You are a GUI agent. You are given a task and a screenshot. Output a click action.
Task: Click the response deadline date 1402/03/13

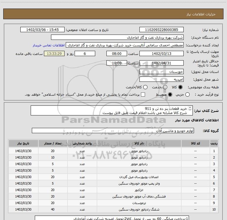pos(162,53)
